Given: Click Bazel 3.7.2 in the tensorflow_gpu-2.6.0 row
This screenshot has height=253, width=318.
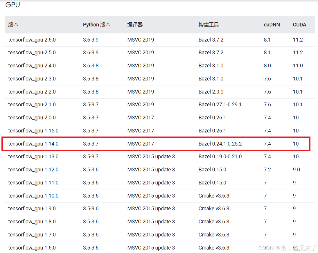Looking at the screenshot, I should click(x=211, y=40).
